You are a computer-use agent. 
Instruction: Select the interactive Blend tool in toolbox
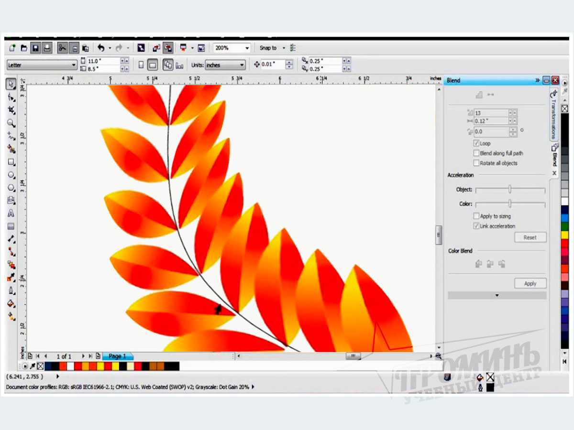pyautogui.click(x=11, y=265)
